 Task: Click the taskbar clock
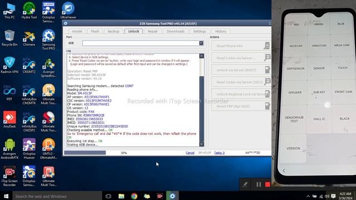coord(345,196)
